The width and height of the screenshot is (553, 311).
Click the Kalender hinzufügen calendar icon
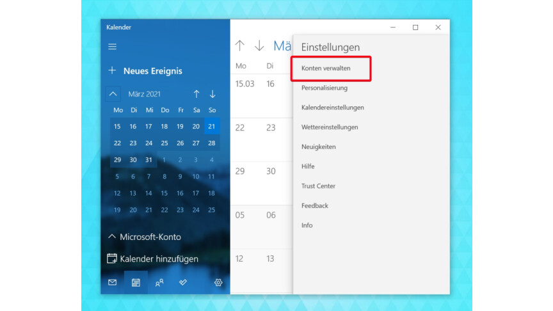pyautogui.click(x=112, y=259)
